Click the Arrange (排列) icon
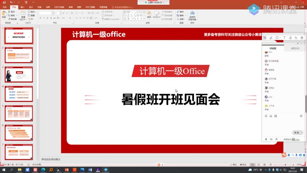The image size is (307, 173). point(149,13)
